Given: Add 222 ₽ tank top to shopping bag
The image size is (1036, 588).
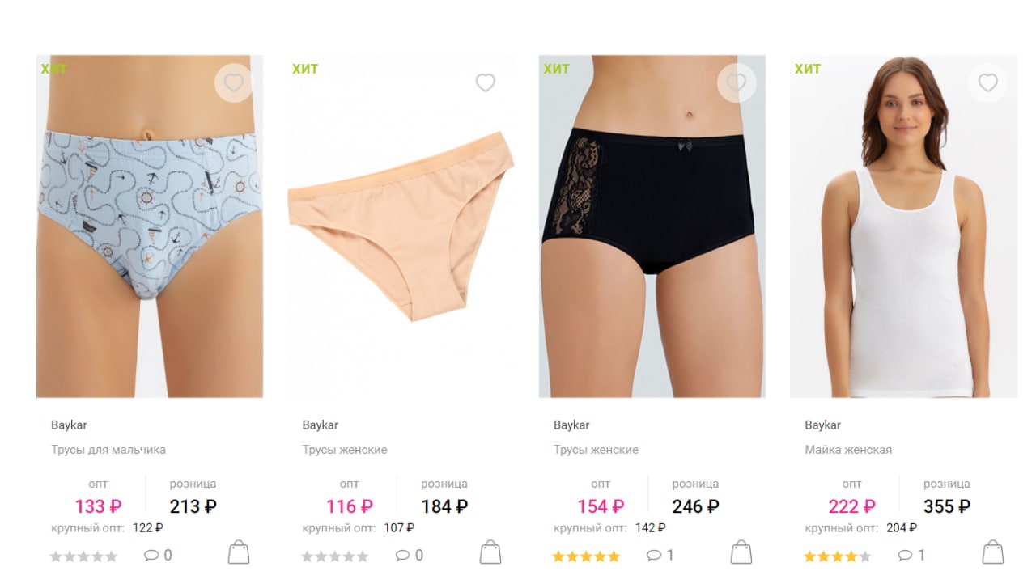Looking at the screenshot, I should click(x=993, y=552).
